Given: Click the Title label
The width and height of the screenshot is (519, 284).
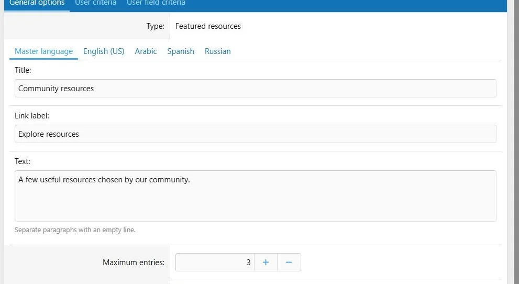Looking at the screenshot, I should click(23, 70).
